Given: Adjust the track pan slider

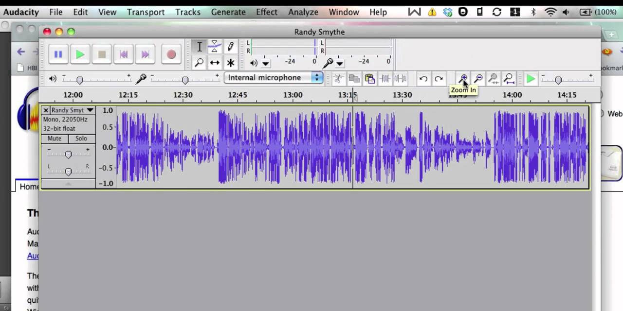Looking at the screenshot, I should [68, 171].
